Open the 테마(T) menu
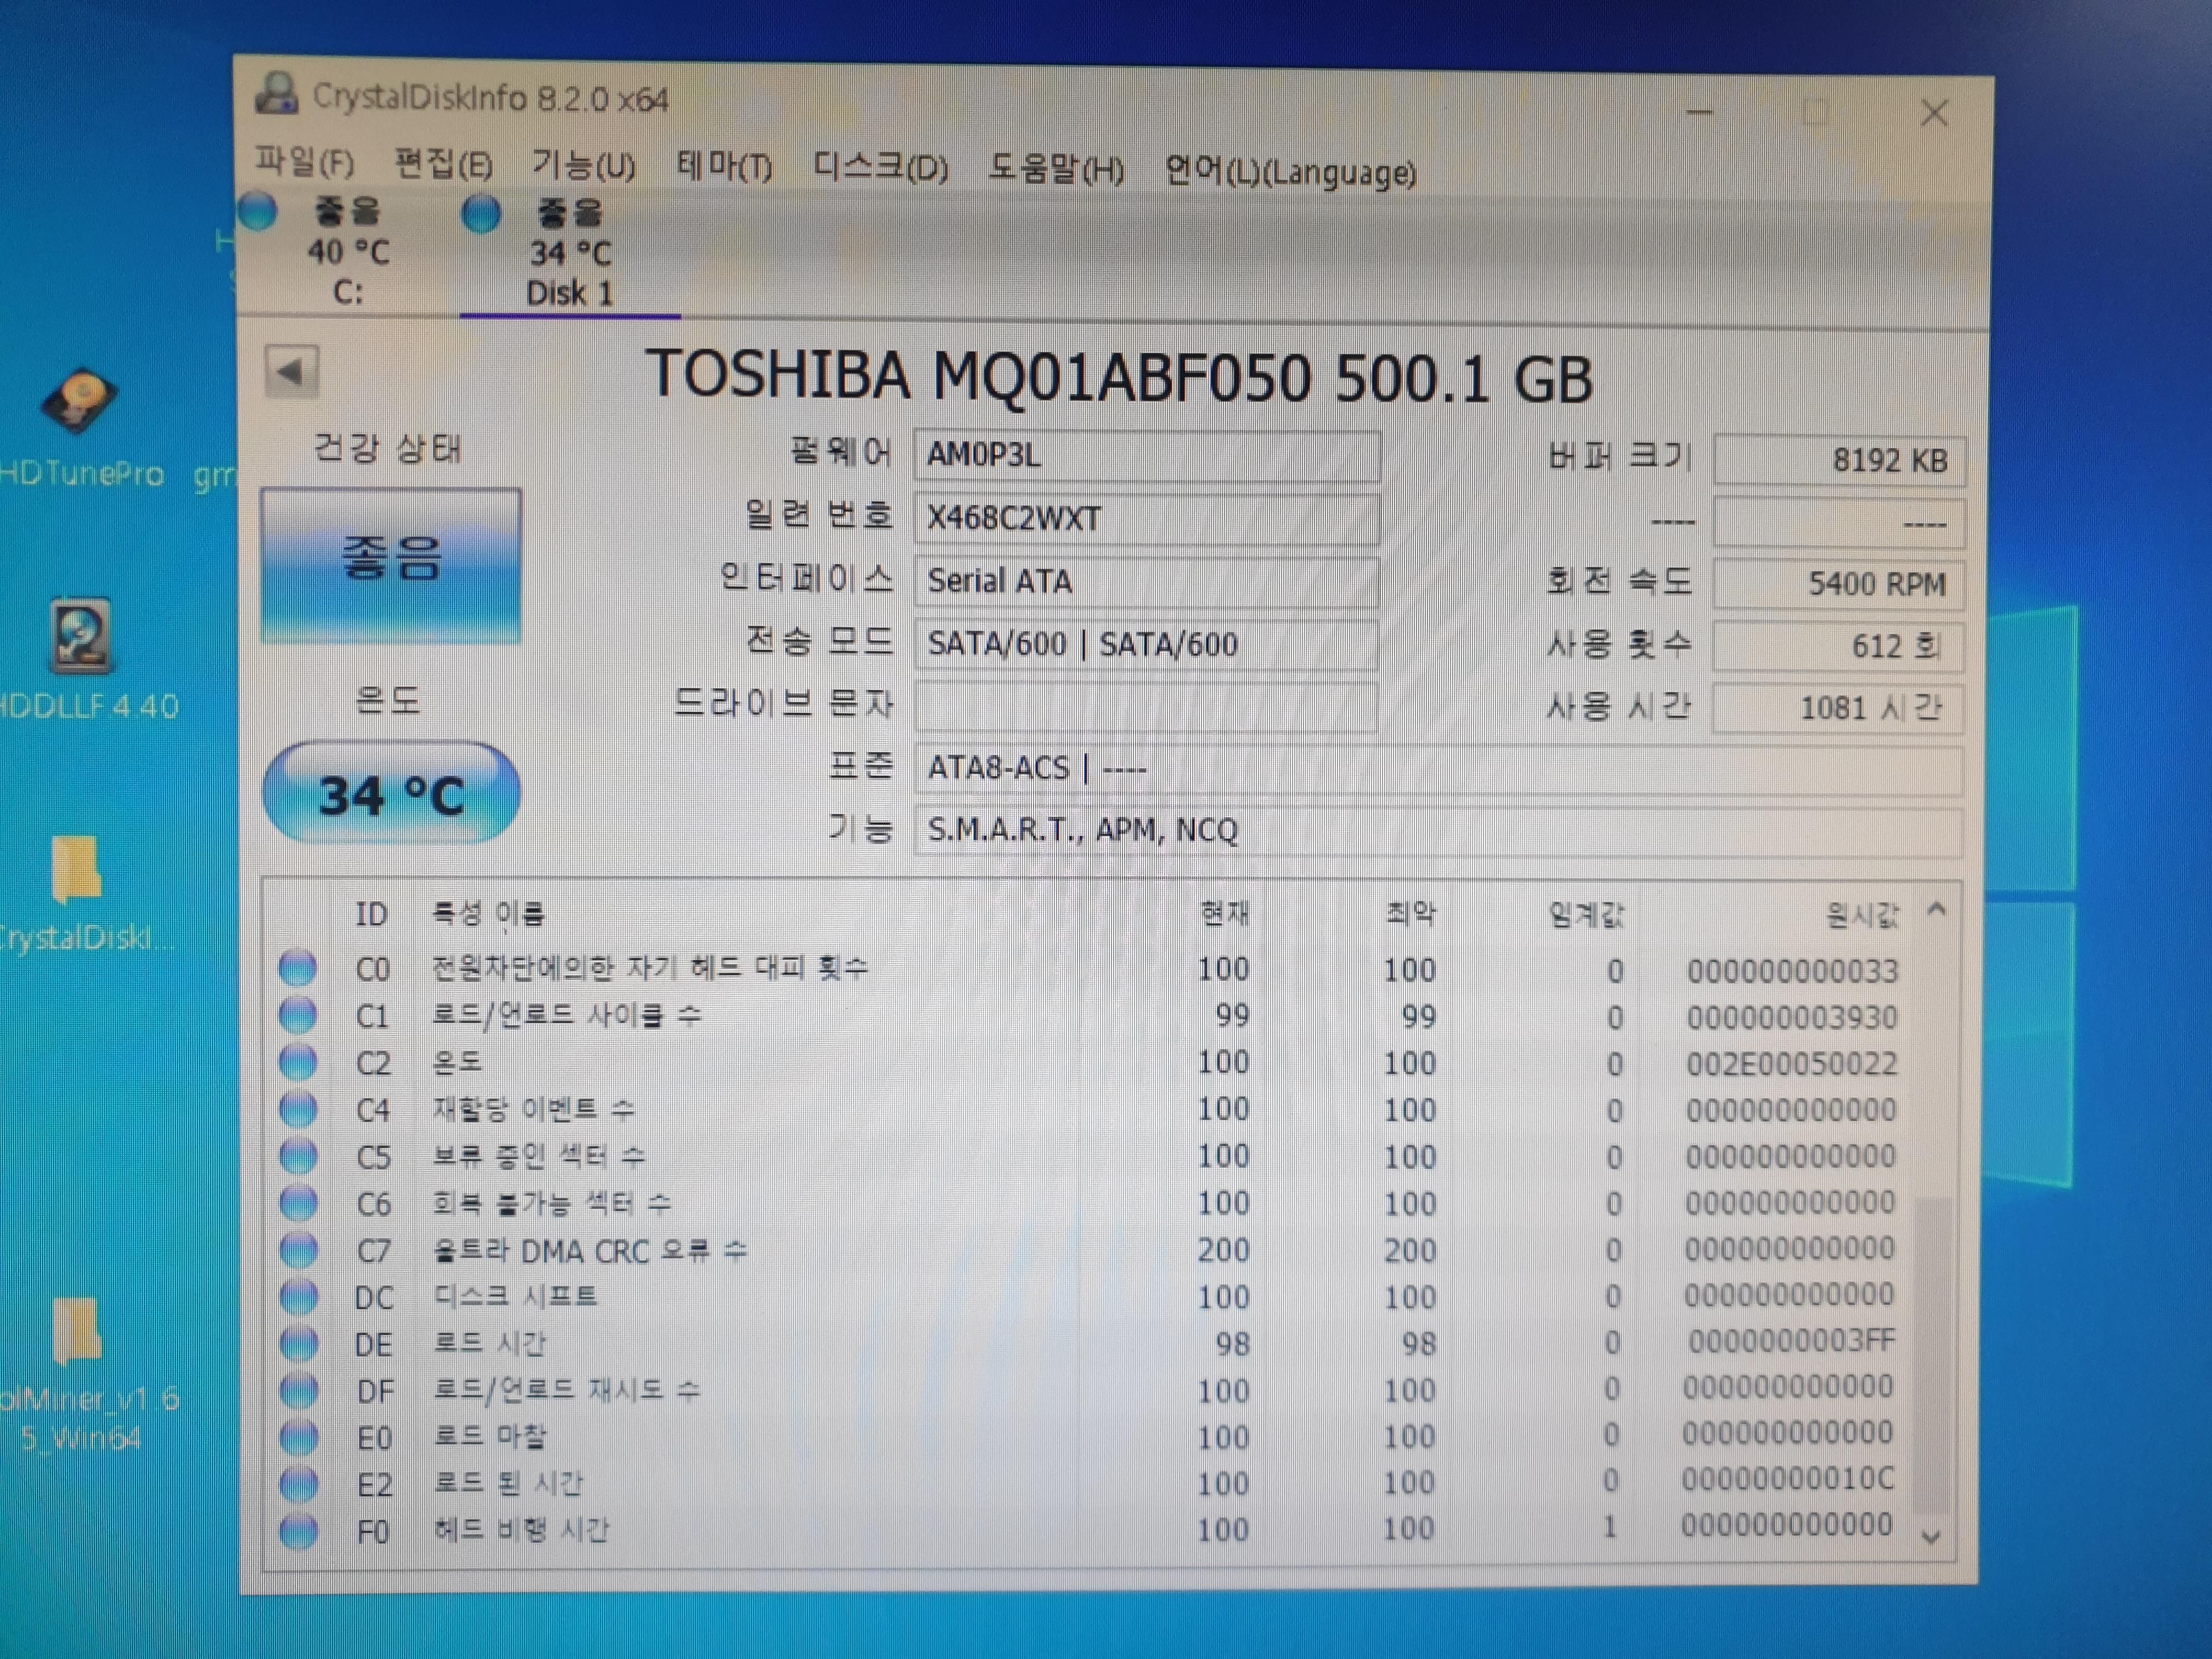Image resolution: width=2212 pixels, height=1659 pixels. click(x=724, y=166)
